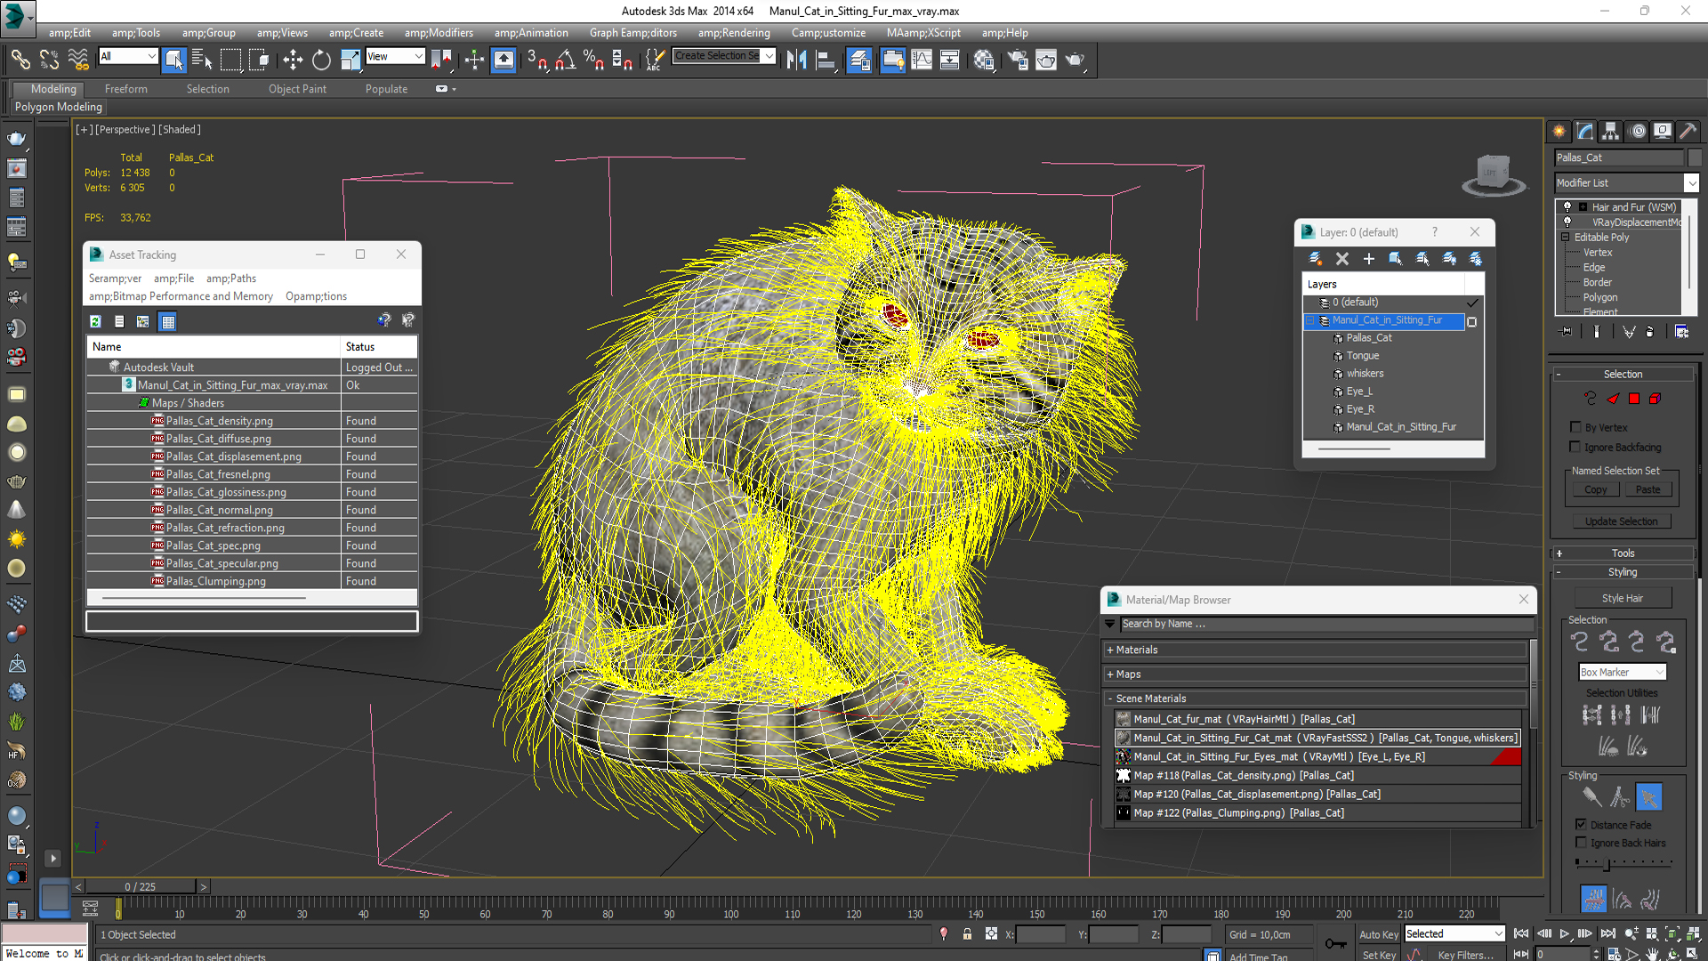The width and height of the screenshot is (1708, 961).
Task: Click the Set Key button
Action: coord(1378,955)
